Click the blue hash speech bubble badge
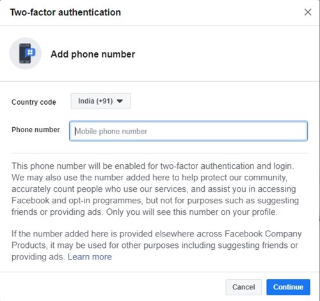This screenshot has width=320, height=301. click(x=30, y=52)
